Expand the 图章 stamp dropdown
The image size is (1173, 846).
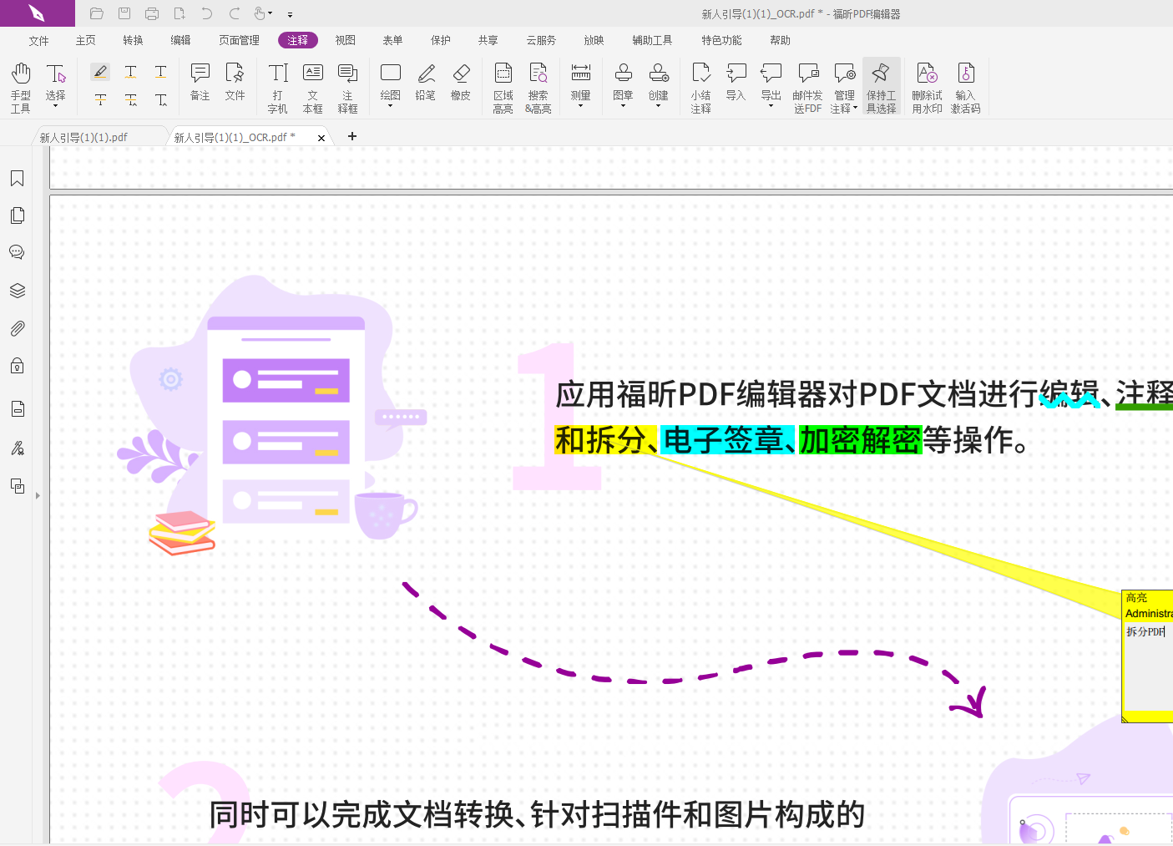coord(623,104)
